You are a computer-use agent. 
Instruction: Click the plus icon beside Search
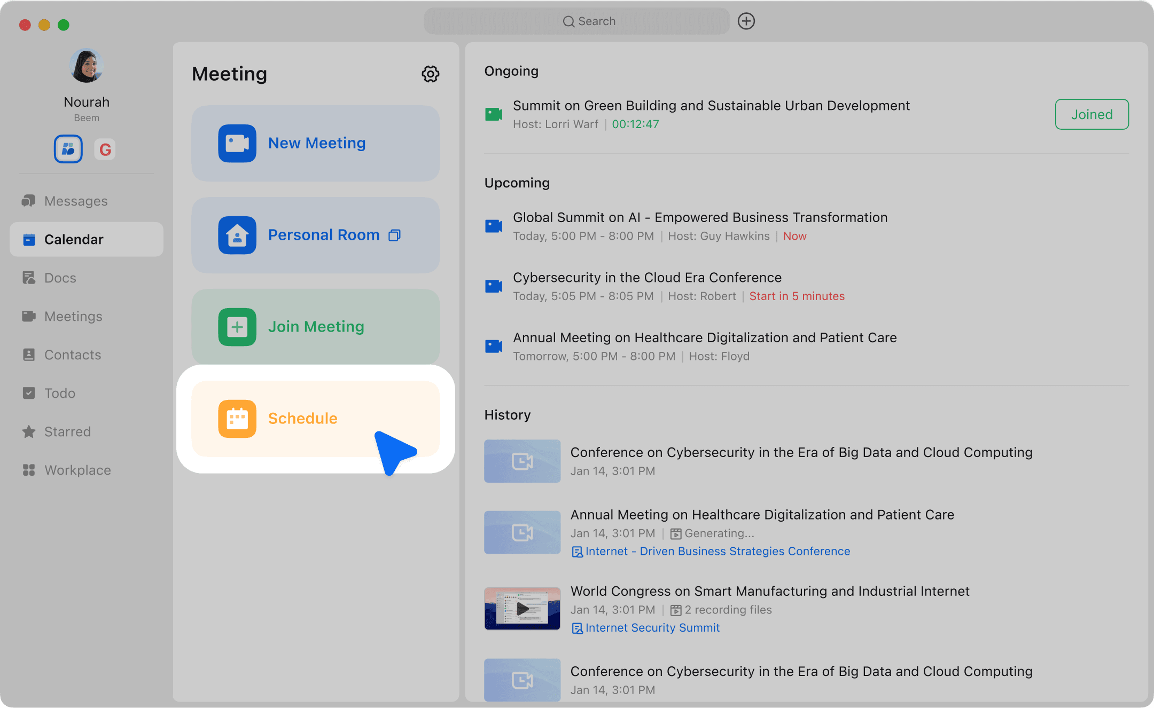click(x=746, y=21)
